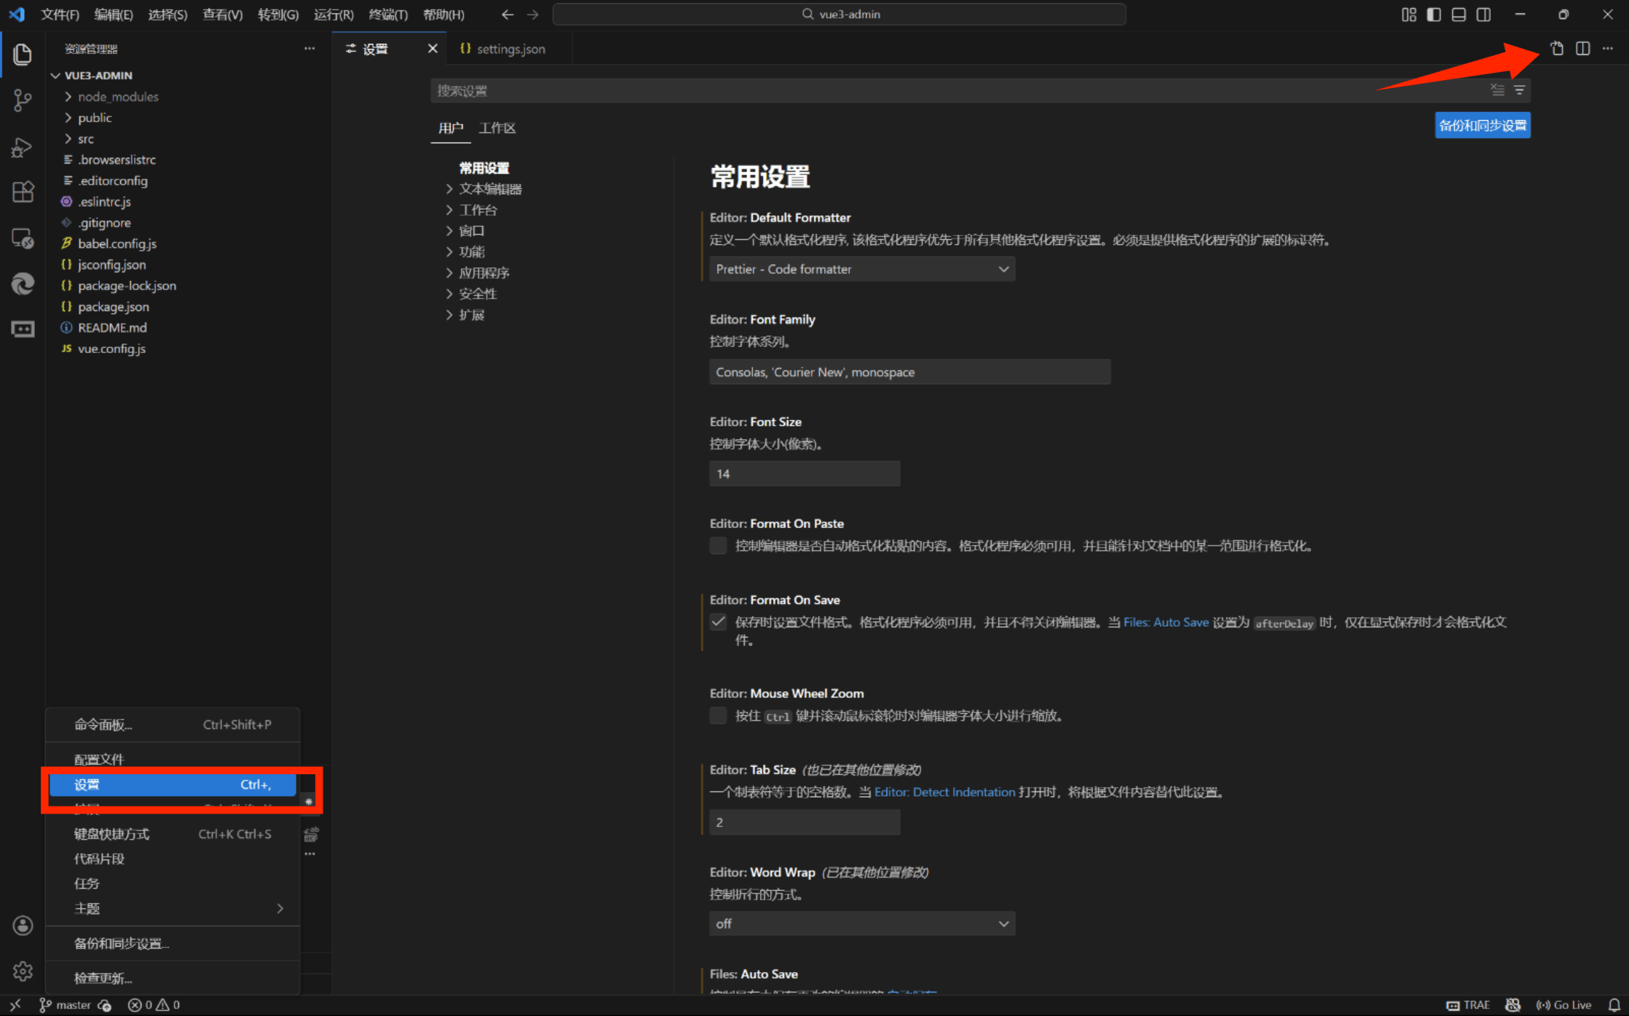
Task: Open settings.json via Open Settings JSON icon
Action: (1558, 48)
